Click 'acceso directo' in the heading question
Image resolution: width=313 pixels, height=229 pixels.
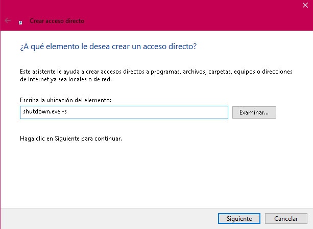173,47
